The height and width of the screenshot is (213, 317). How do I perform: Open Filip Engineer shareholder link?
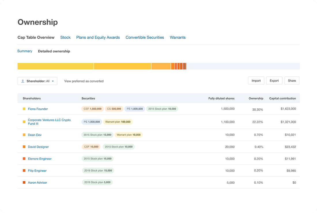pos(37,171)
